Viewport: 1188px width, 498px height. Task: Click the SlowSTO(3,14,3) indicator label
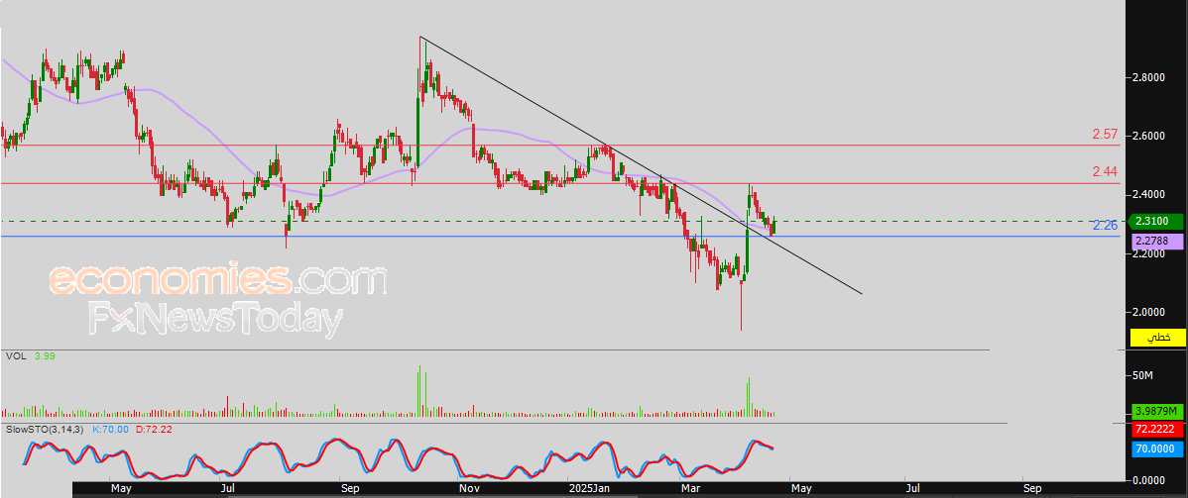tap(45, 429)
